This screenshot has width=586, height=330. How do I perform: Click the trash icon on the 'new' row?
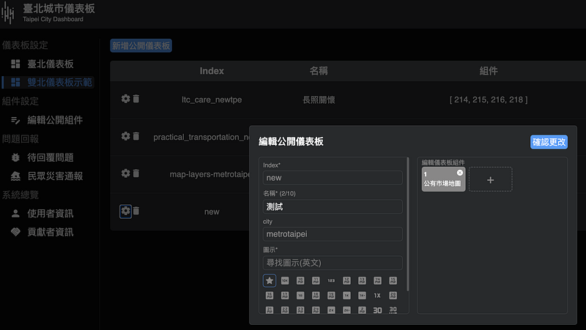tap(136, 211)
